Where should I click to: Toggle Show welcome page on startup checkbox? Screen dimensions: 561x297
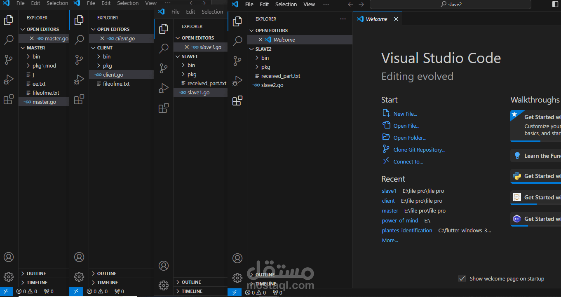(462, 278)
